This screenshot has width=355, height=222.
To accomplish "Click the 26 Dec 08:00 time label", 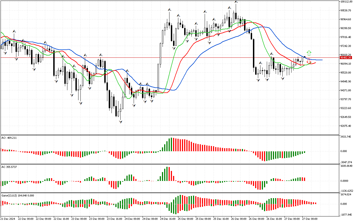I will [x=257, y=219].
